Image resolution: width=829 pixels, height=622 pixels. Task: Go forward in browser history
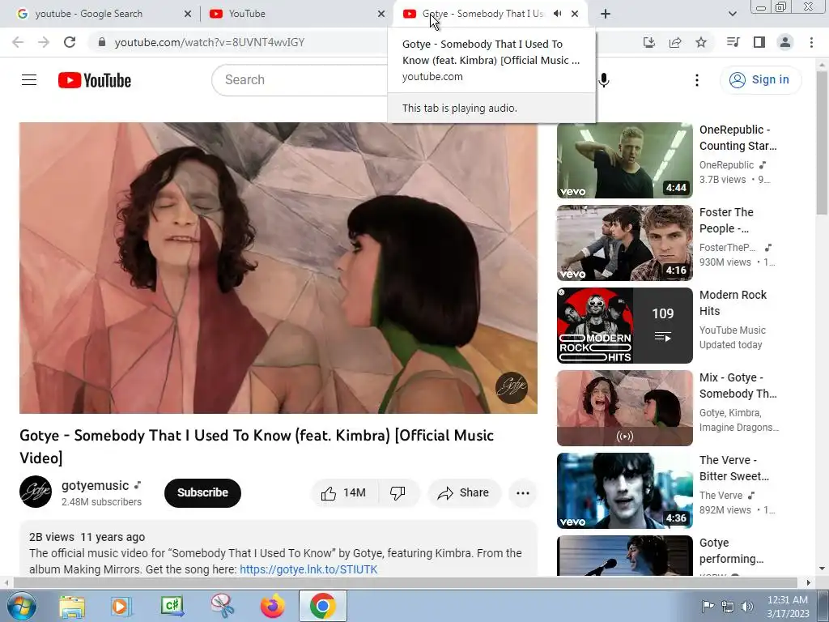pyautogui.click(x=44, y=42)
